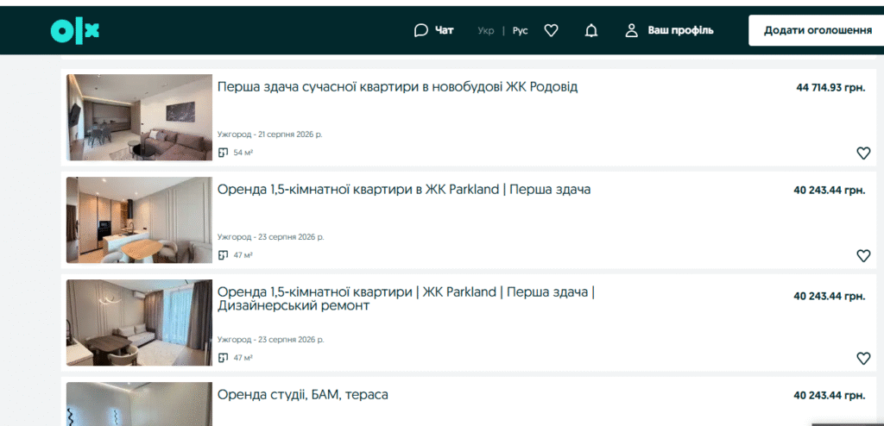
Task: Click the area icon beside 54 м²
Action: pyautogui.click(x=224, y=153)
